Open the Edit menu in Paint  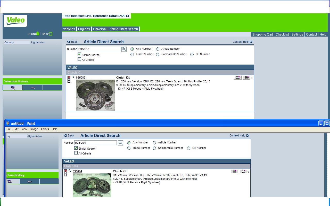16,129
